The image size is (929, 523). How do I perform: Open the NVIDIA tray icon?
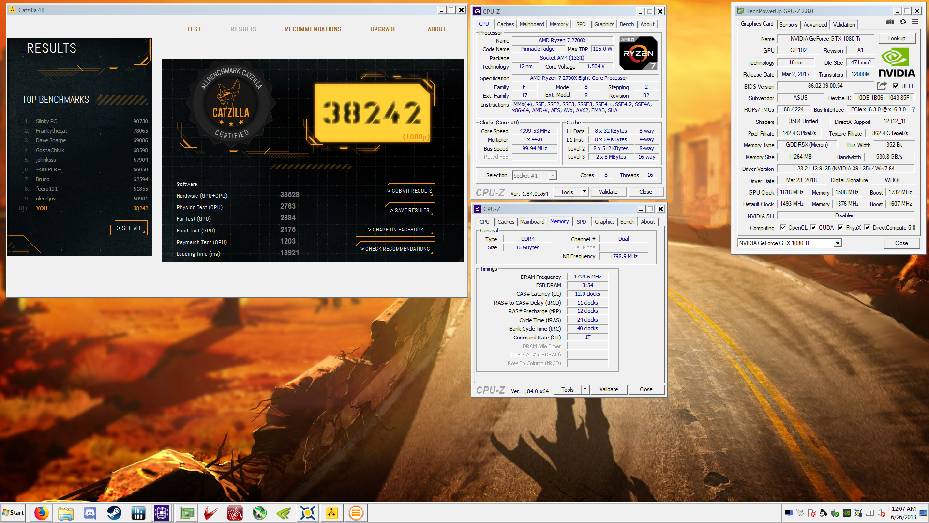pos(847,513)
